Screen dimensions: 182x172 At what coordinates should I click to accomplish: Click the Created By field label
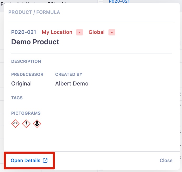click(69, 75)
